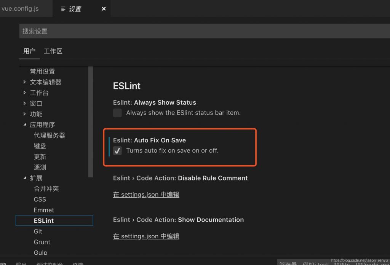Image resolution: width=390 pixels, height=265 pixels.
Task: Open 常用设置 in the settings tree
Action: [42, 72]
